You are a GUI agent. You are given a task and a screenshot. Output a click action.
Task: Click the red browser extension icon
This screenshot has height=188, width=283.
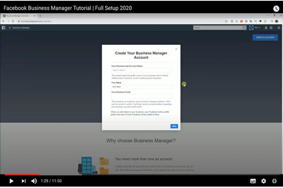pyautogui.click(x=241, y=21)
